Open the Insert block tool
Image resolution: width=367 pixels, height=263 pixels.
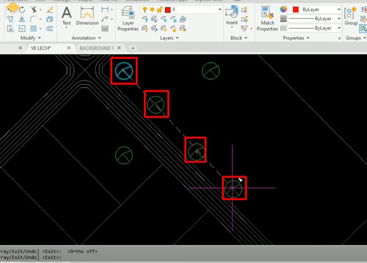click(232, 16)
